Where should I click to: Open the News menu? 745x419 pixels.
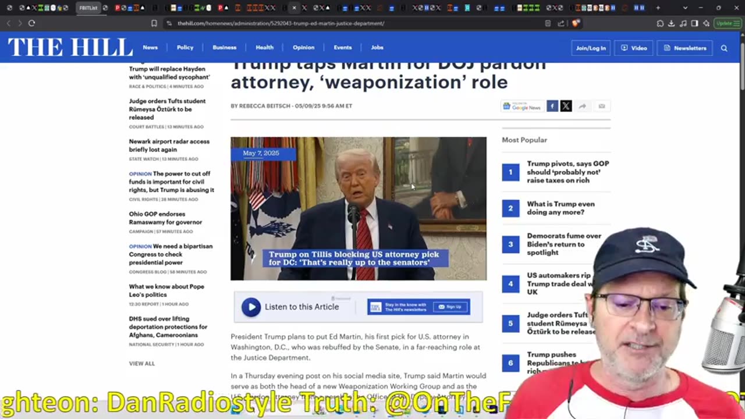click(x=150, y=48)
